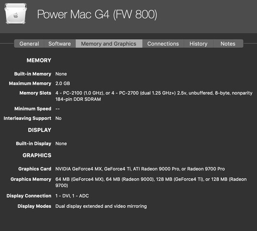257x231 pixels.
Task: Click the Interleaving Support value No
Action: [x=58, y=118]
